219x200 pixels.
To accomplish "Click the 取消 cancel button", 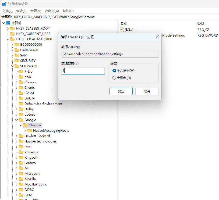I will pyautogui.click(x=147, y=91).
